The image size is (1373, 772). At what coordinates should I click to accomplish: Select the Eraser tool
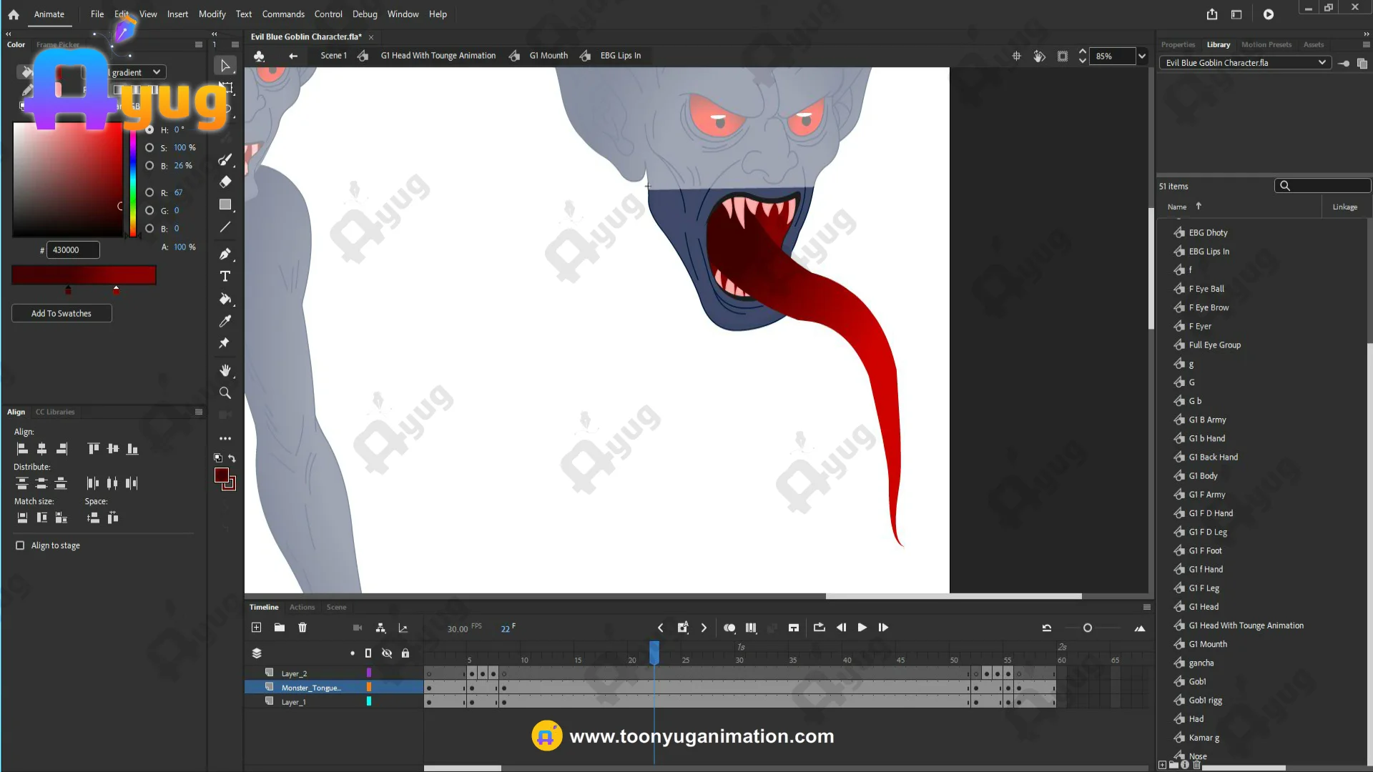point(225,182)
